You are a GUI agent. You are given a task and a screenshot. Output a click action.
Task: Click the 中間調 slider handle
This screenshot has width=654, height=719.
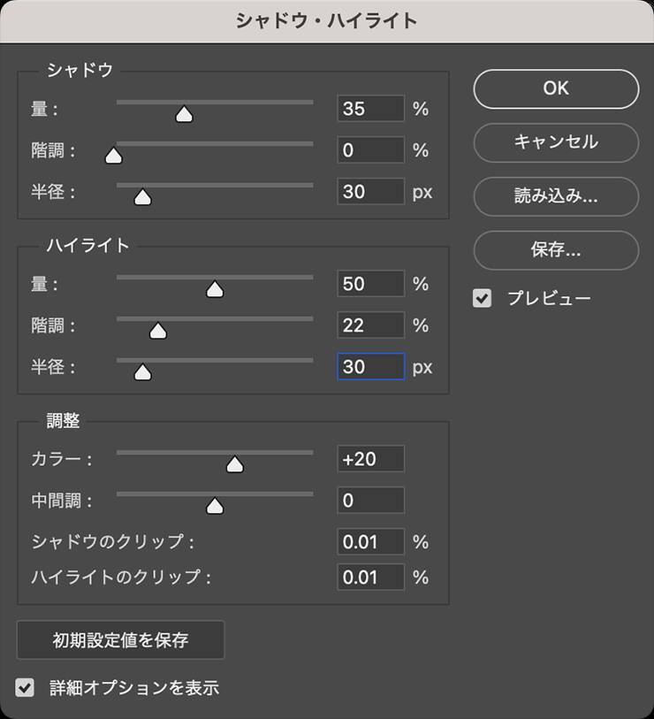[214, 506]
